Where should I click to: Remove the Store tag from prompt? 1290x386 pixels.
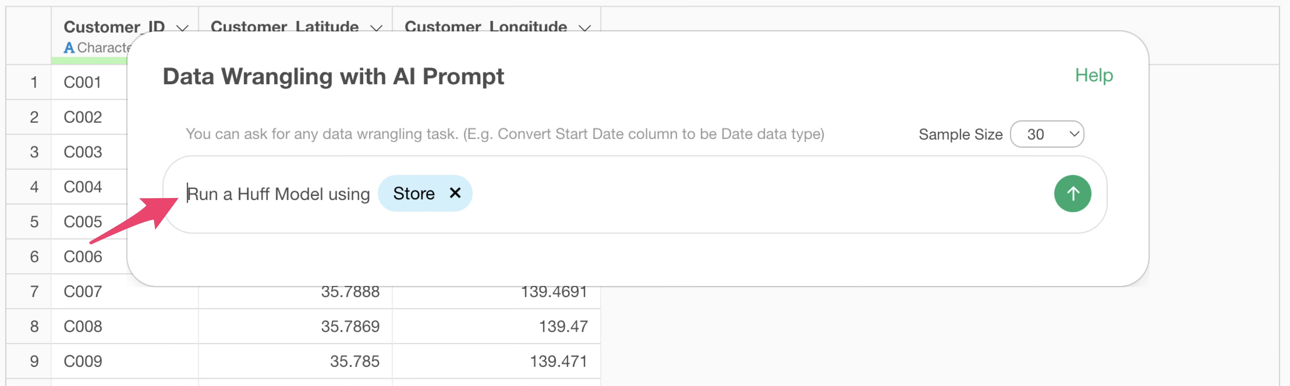(455, 193)
